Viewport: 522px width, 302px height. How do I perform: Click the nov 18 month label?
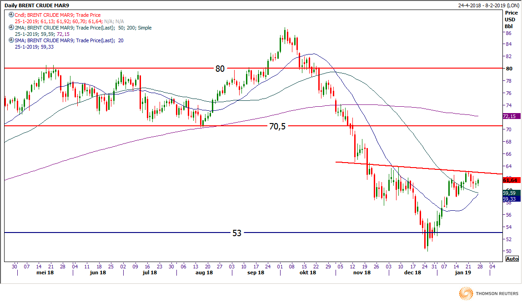tap(362, 272)
